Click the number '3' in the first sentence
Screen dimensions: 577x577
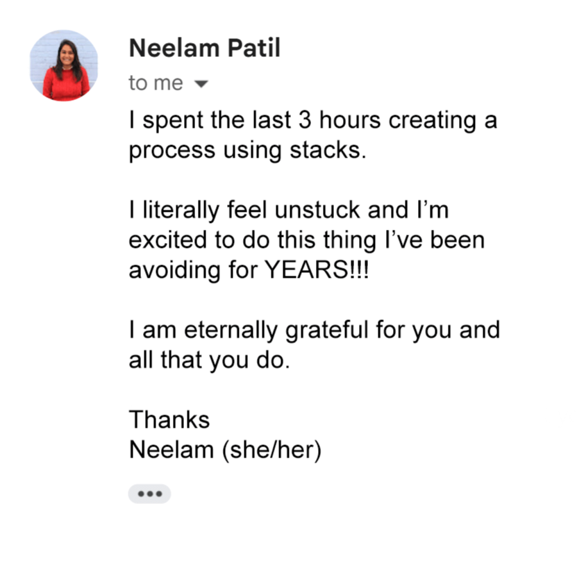click(305, 120)
